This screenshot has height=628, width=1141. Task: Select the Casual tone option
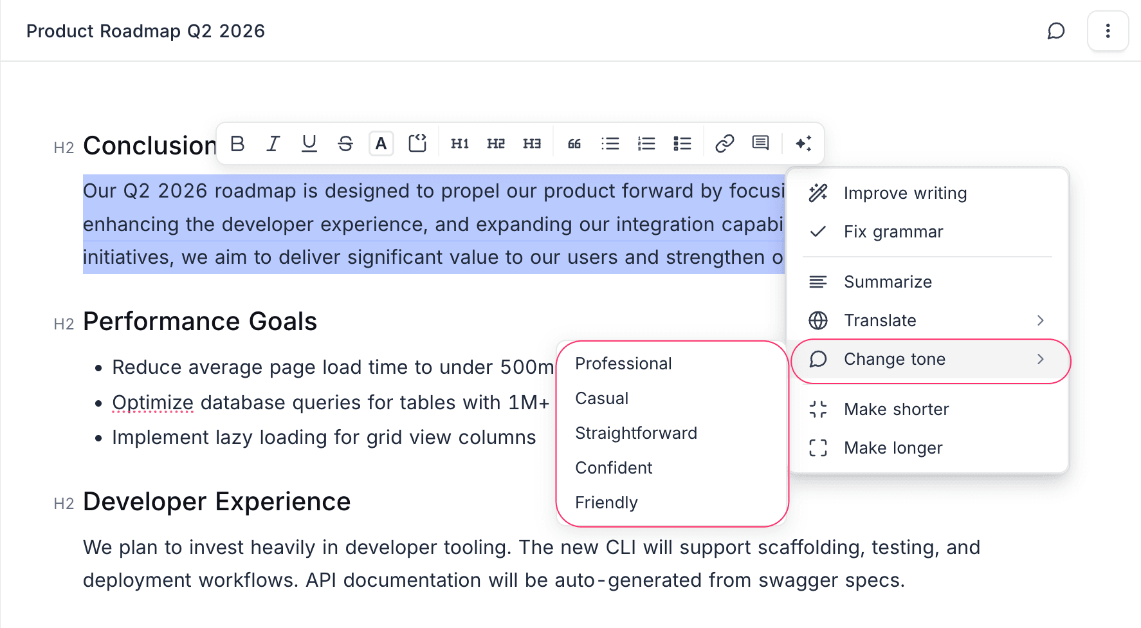[601, 398]
